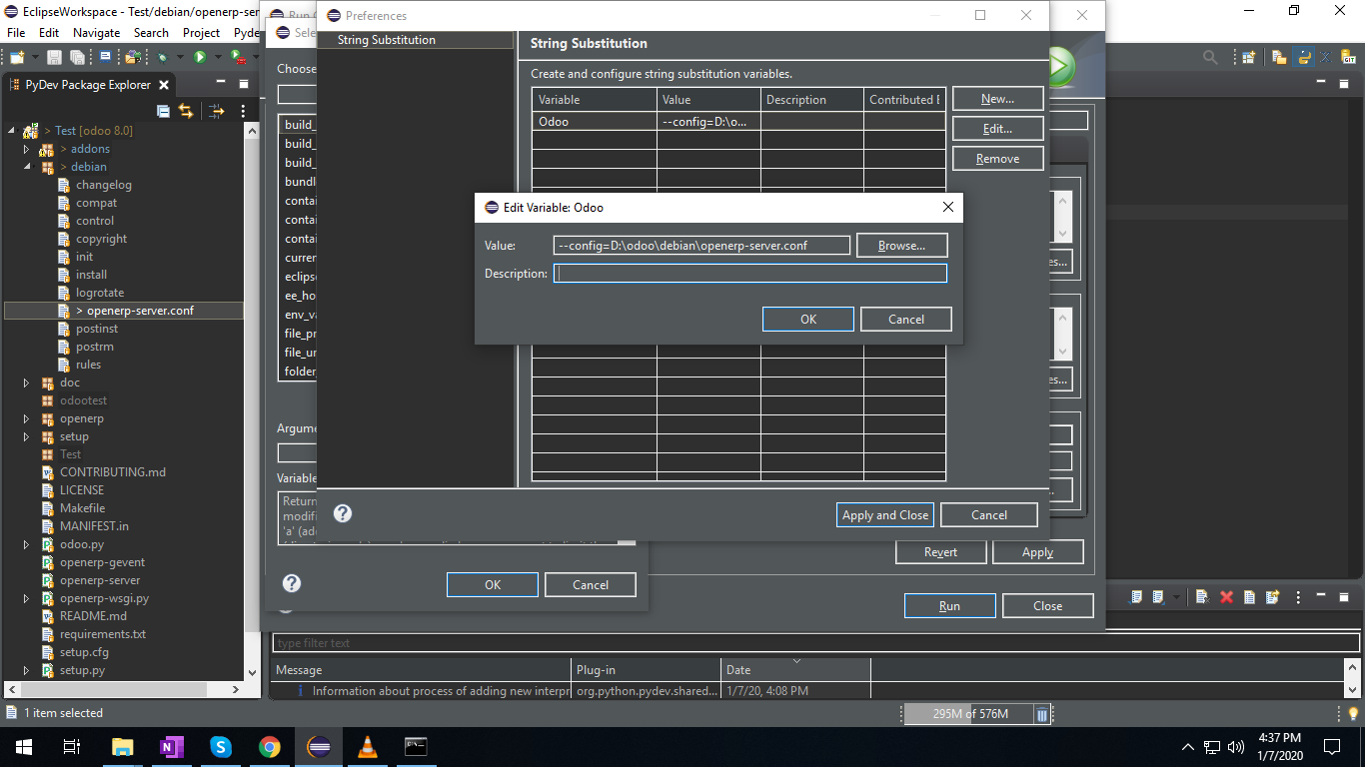Click New... in String Substitution page
Viewport: 1365px width, 767px height.
[997, 98]
